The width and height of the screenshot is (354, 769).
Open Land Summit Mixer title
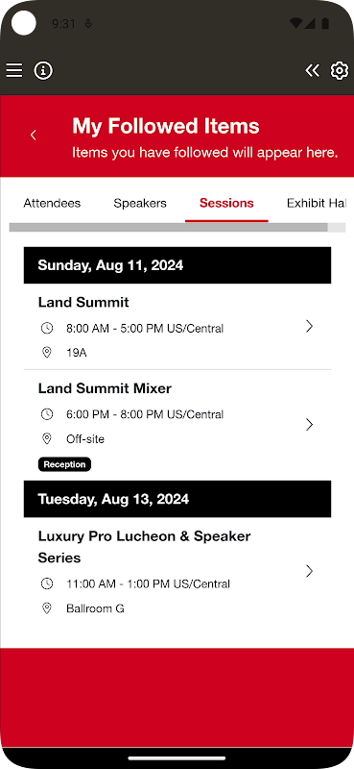coord(105,388)
